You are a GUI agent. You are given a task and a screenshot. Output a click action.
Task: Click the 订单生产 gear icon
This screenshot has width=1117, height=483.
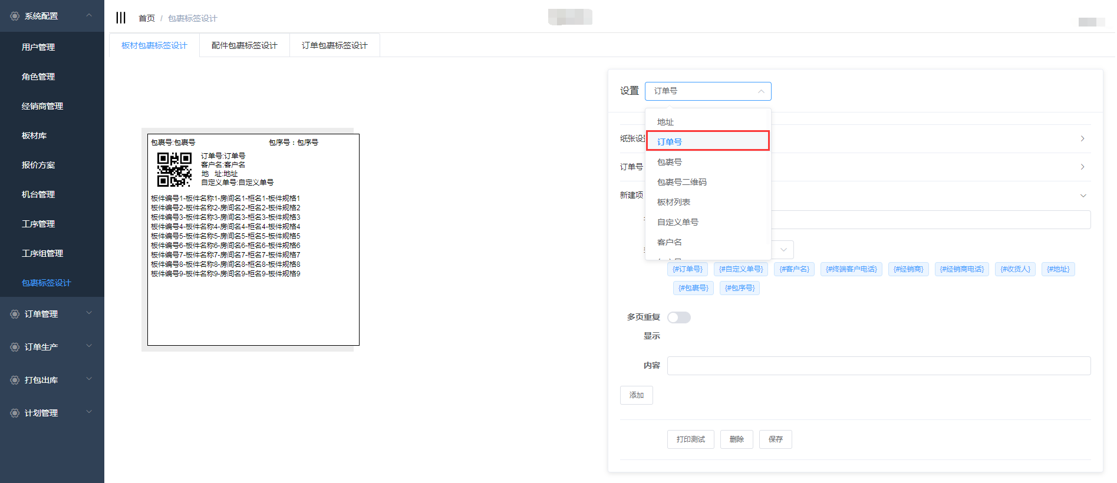[x=15, y=347]
